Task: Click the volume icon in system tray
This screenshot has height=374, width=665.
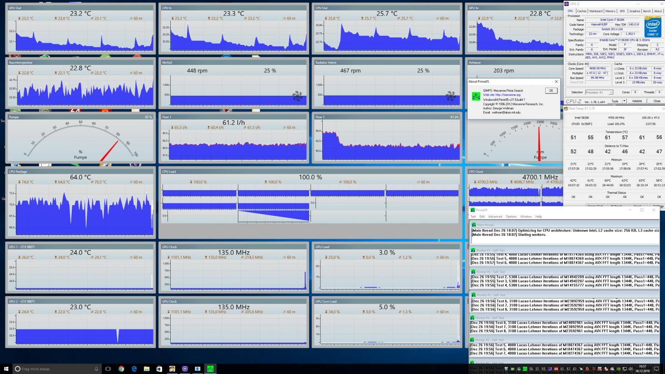Action: (631, 369)
